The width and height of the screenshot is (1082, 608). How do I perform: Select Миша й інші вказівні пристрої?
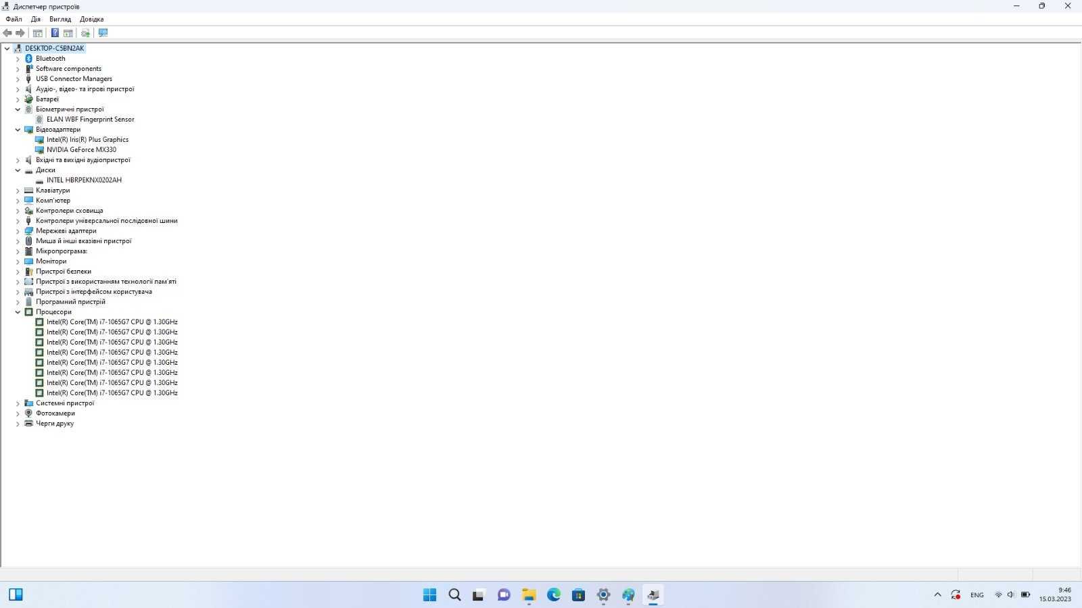(x=84, y=240)
